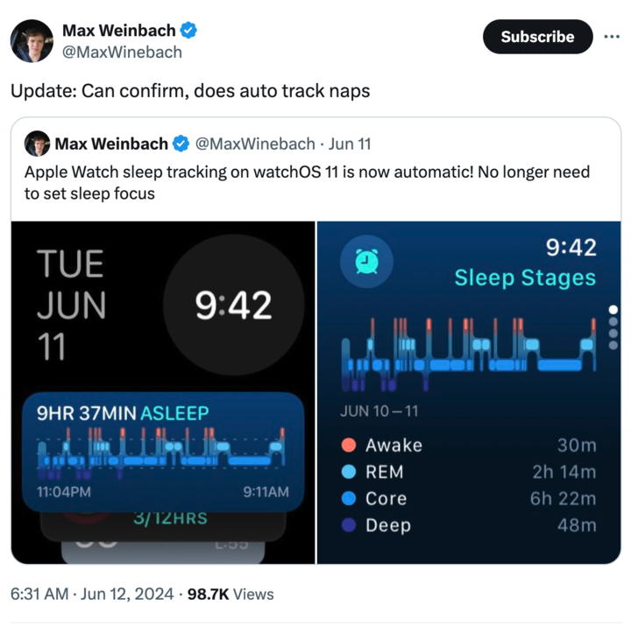Open the left watch face screenshot image
Viewport: 631px width, 626px height.
163,392
